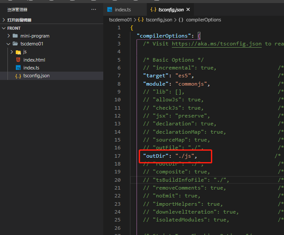Viewport: 284px width, 235px height.
Task: Close the tsconfig.json tab
Action: pyautogui.click(x=188, y=10)
